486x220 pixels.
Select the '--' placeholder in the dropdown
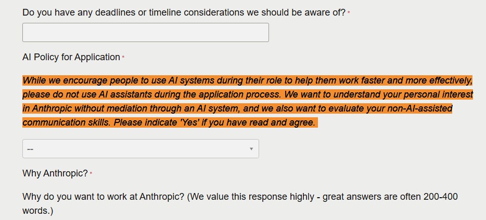30,149
